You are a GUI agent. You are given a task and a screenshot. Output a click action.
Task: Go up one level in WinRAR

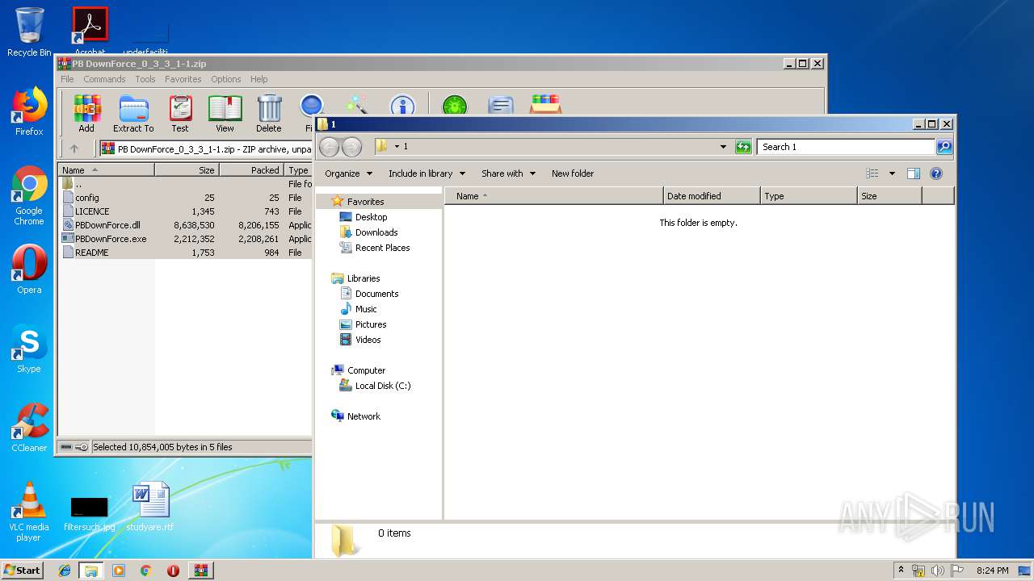(x=74, y=148)
